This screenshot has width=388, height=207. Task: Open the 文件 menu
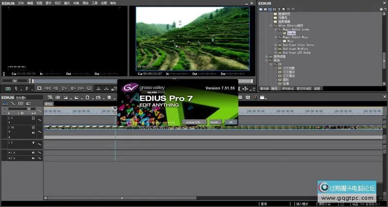pos(21,3)
